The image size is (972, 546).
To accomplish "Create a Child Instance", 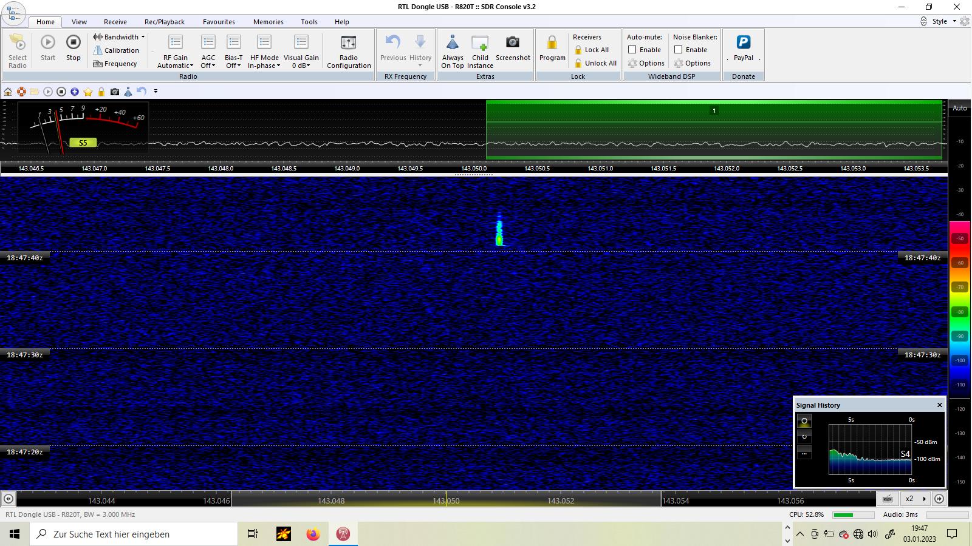I will pyautogui.click(x=480, y=51).
